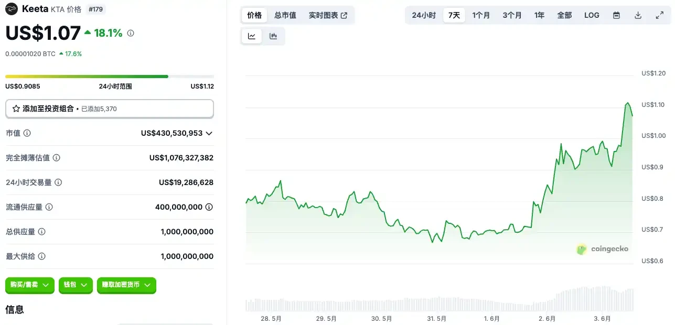Image resolution: width=675 pixels, height=325 pixels.
Task: Open the 购买/售卖 dropdown
Action: [x=29, y=285]
